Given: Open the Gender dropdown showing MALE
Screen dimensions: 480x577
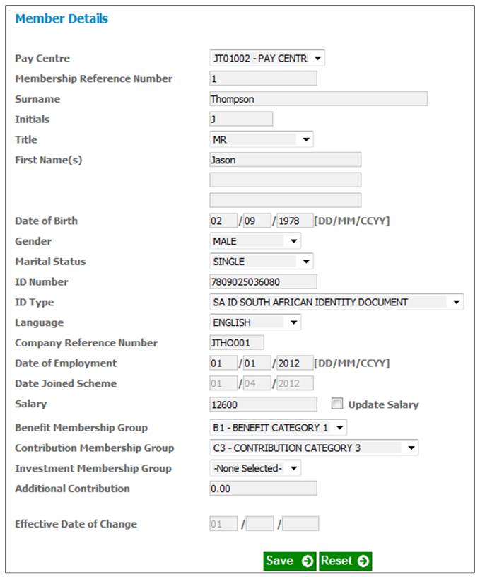Looking at the screenshot, I should (x=255, y=241).
